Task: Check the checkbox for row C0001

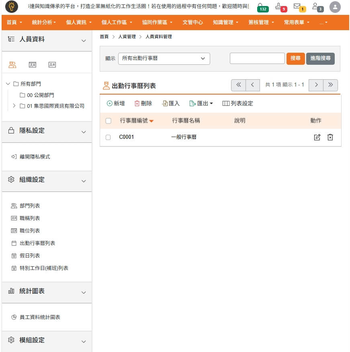Action: [108, 137]
